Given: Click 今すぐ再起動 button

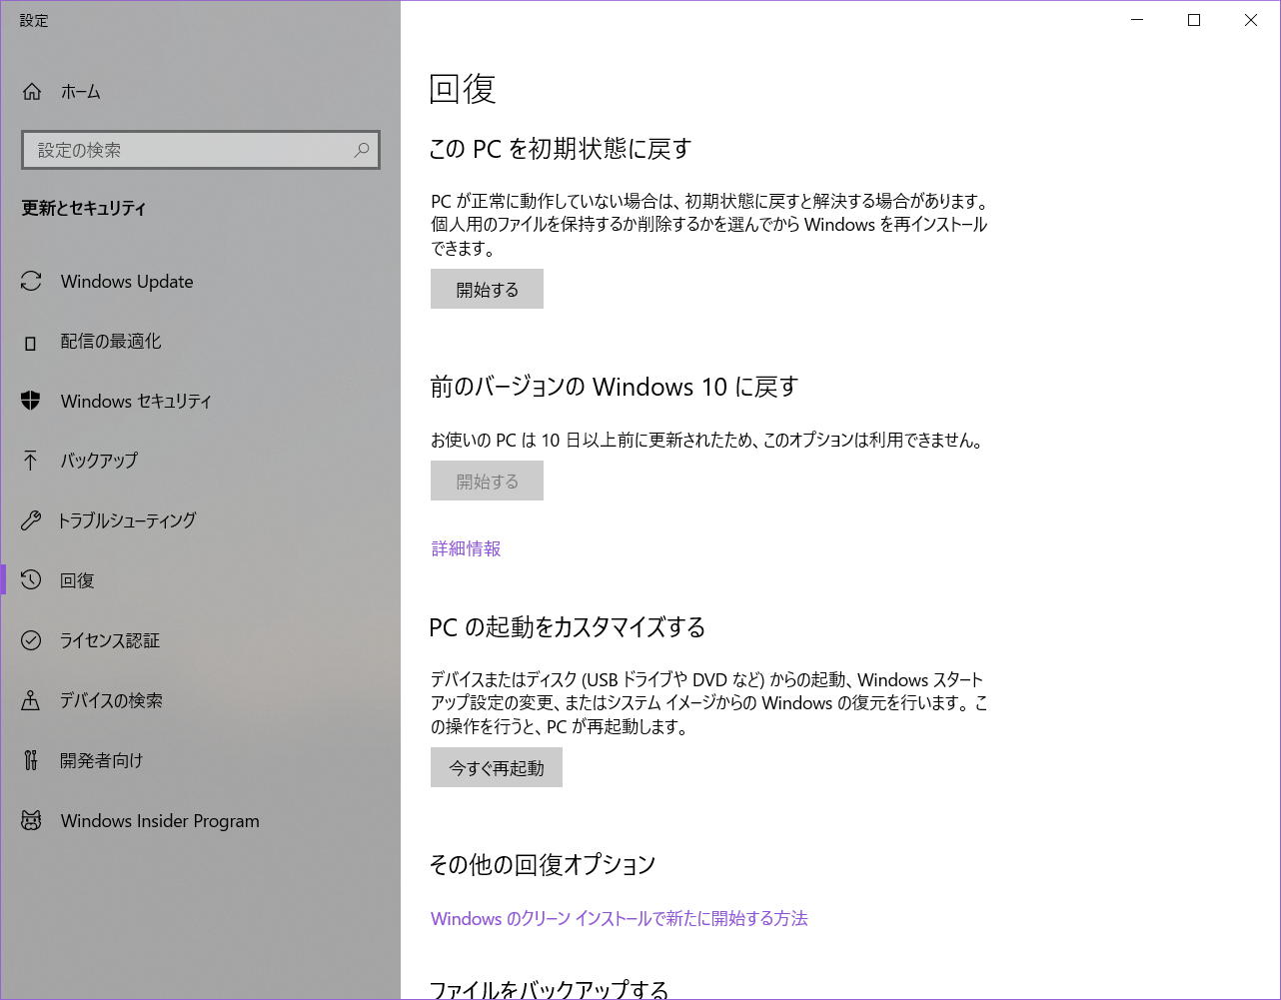Looking at the screenshot, I should click(497, 767).
